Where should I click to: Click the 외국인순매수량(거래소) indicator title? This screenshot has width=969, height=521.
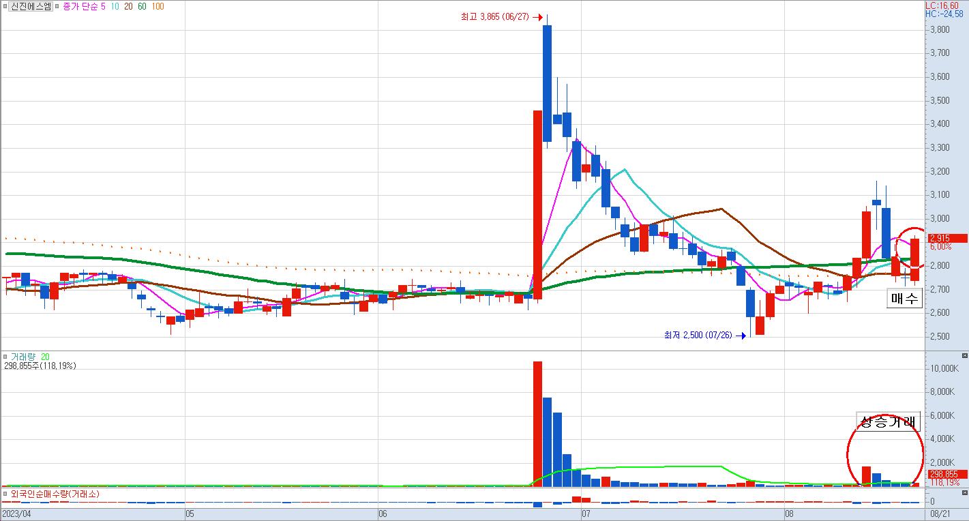coord(55,493)
